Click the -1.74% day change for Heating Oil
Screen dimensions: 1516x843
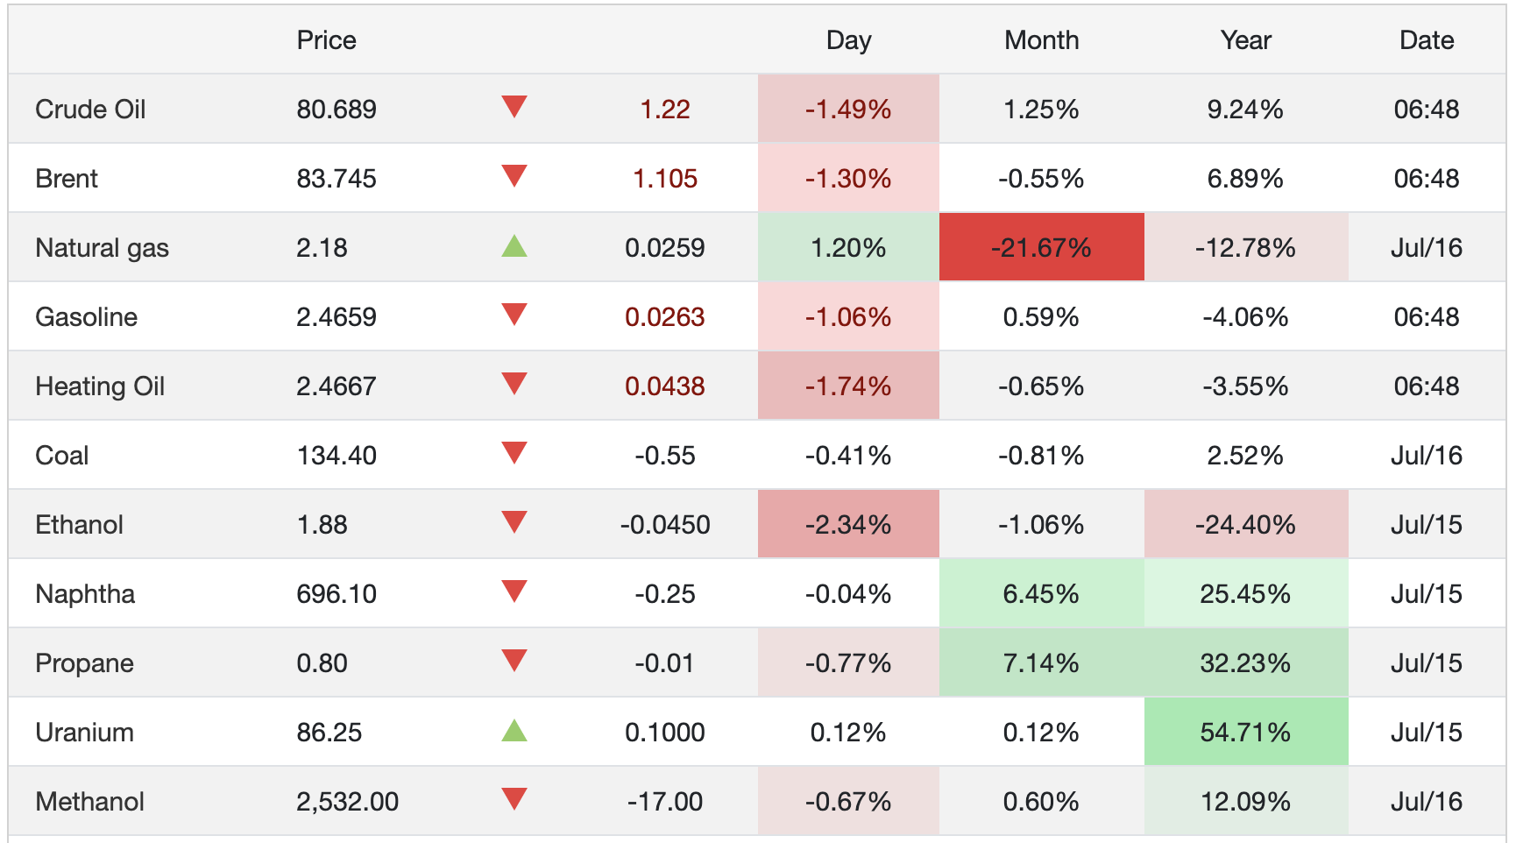coord(848,386)
